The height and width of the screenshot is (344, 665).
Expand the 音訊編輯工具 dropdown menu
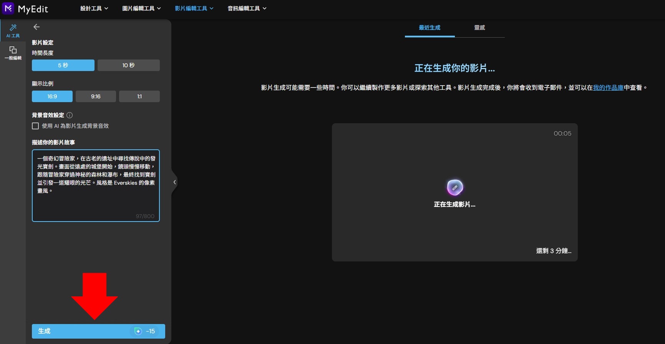tap(247, 8)
